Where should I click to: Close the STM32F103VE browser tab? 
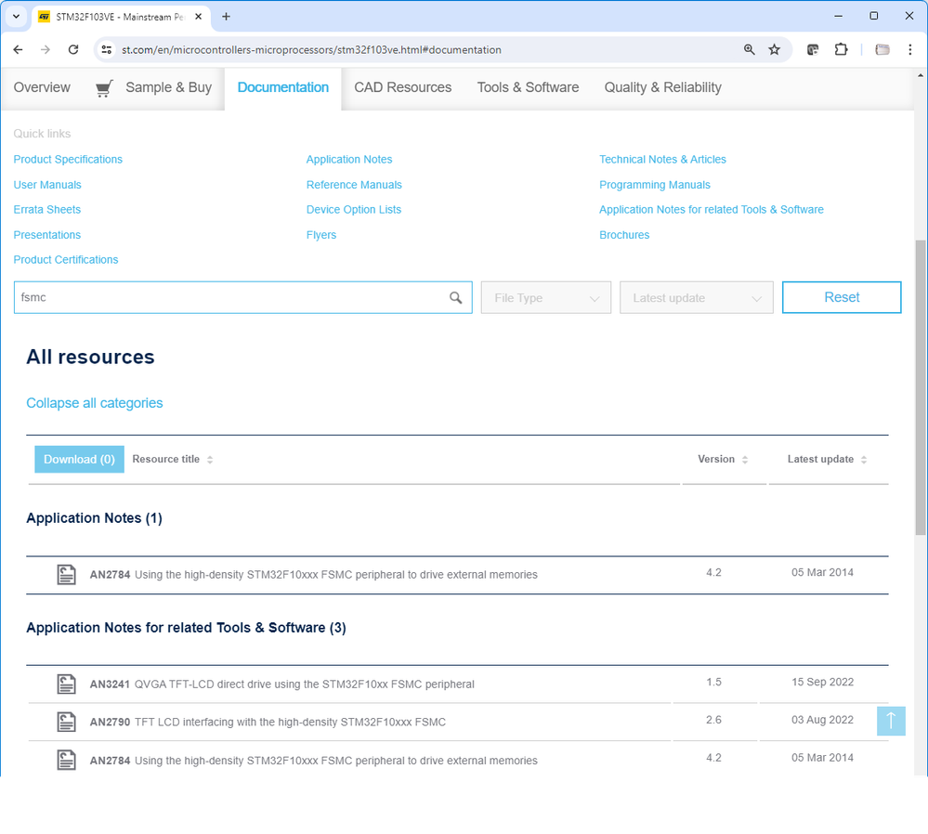[198, 17]
